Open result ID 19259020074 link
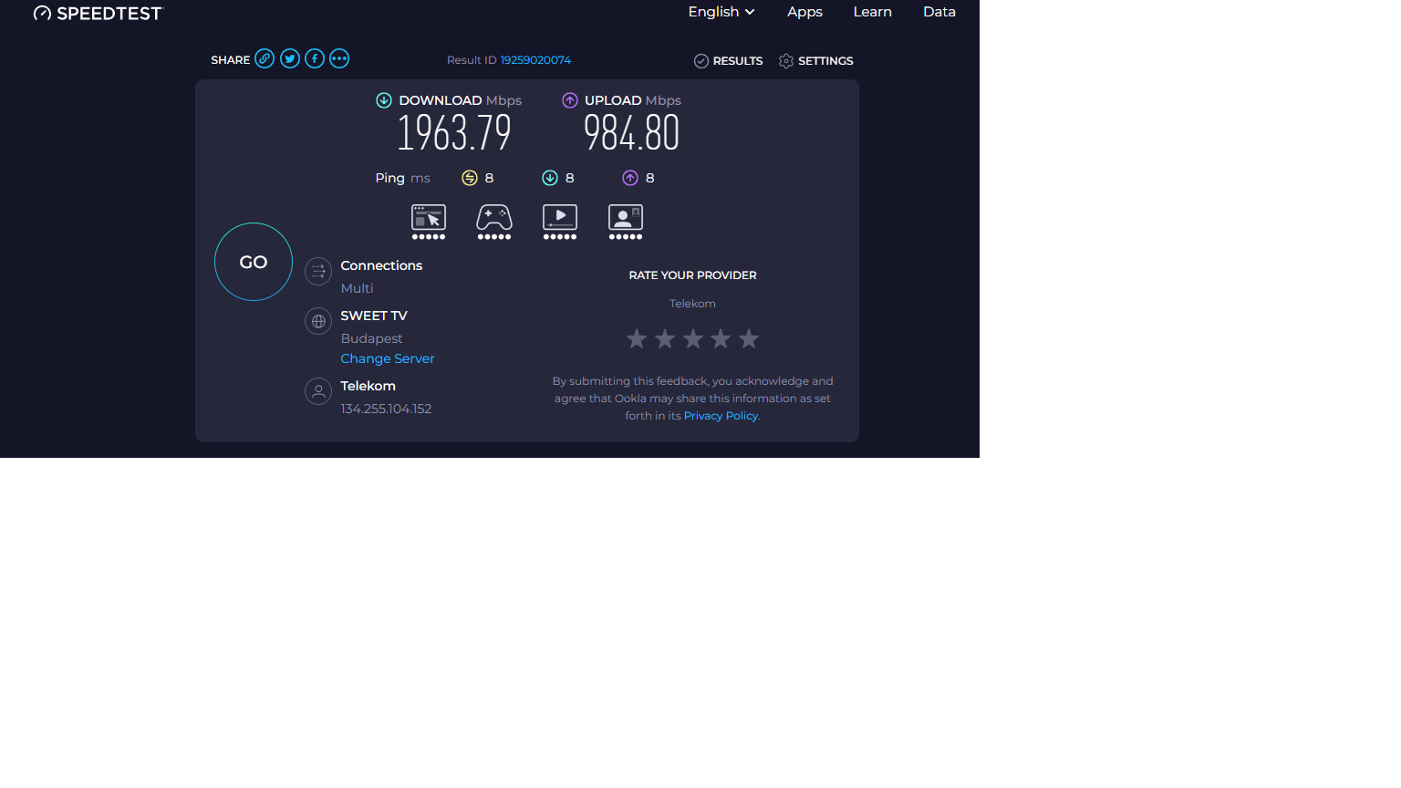 pos(535,60)
